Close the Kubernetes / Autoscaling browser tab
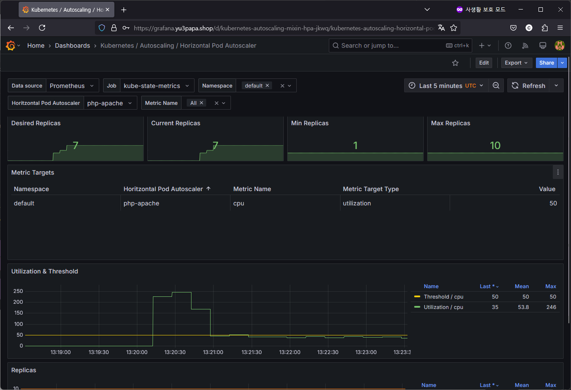This screenshot has height=390, width=571. (x=107, y=10)
